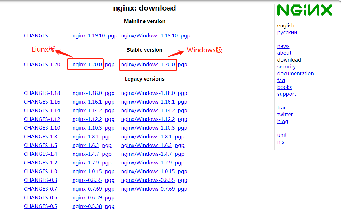This screenshot has height=213, width=341.
Task: Open the news page in sidebar
Action: [x=283, y=46]
